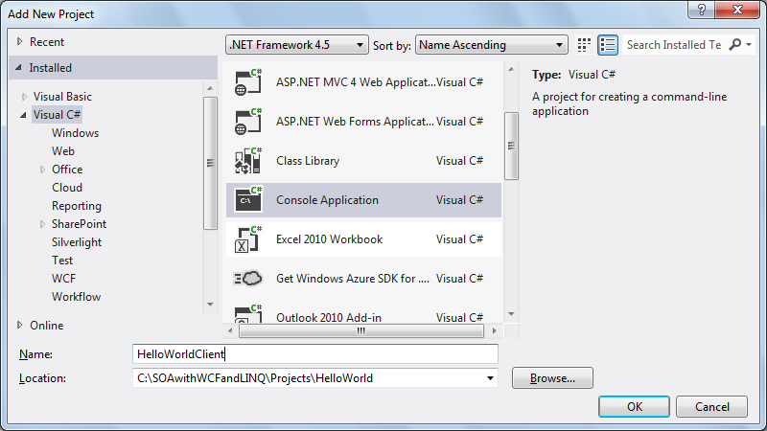The width and height of the screenshot is (767, 431).
Task: Click the template list scroll right arrow
Action: 494,330
